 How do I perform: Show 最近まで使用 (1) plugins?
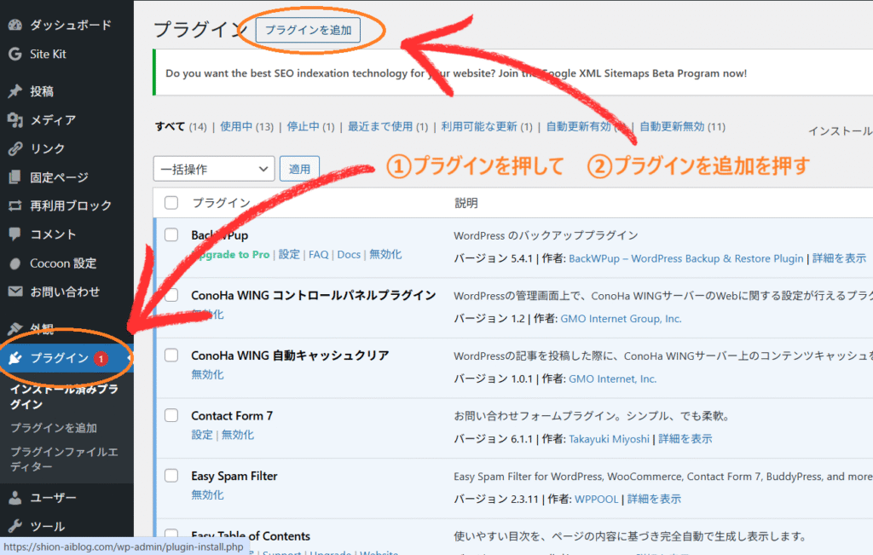(388, 127)
